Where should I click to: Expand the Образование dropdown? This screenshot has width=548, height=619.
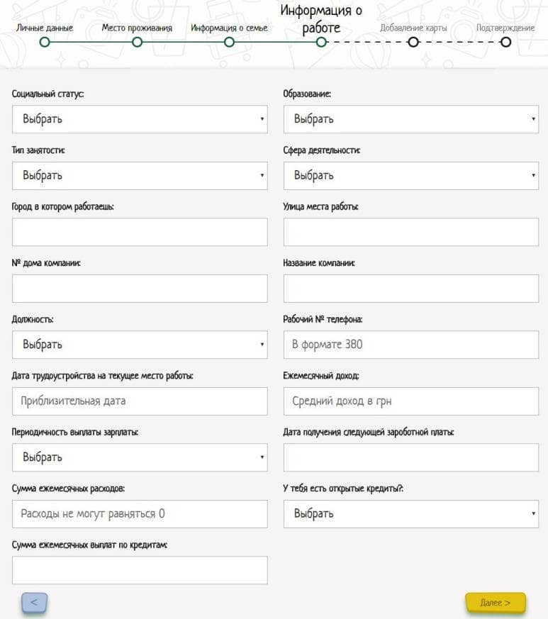tap(411, 119)
